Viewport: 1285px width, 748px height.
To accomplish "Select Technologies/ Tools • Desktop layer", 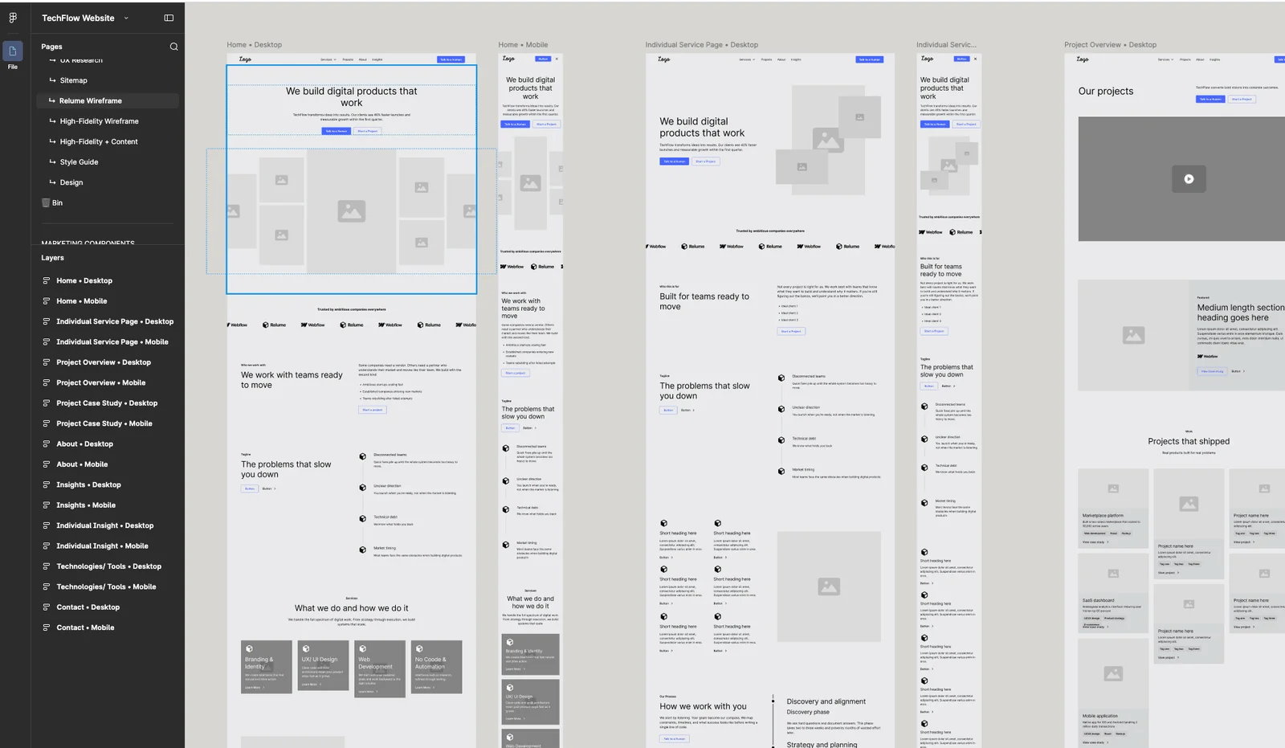I will [x=108, y=566].
